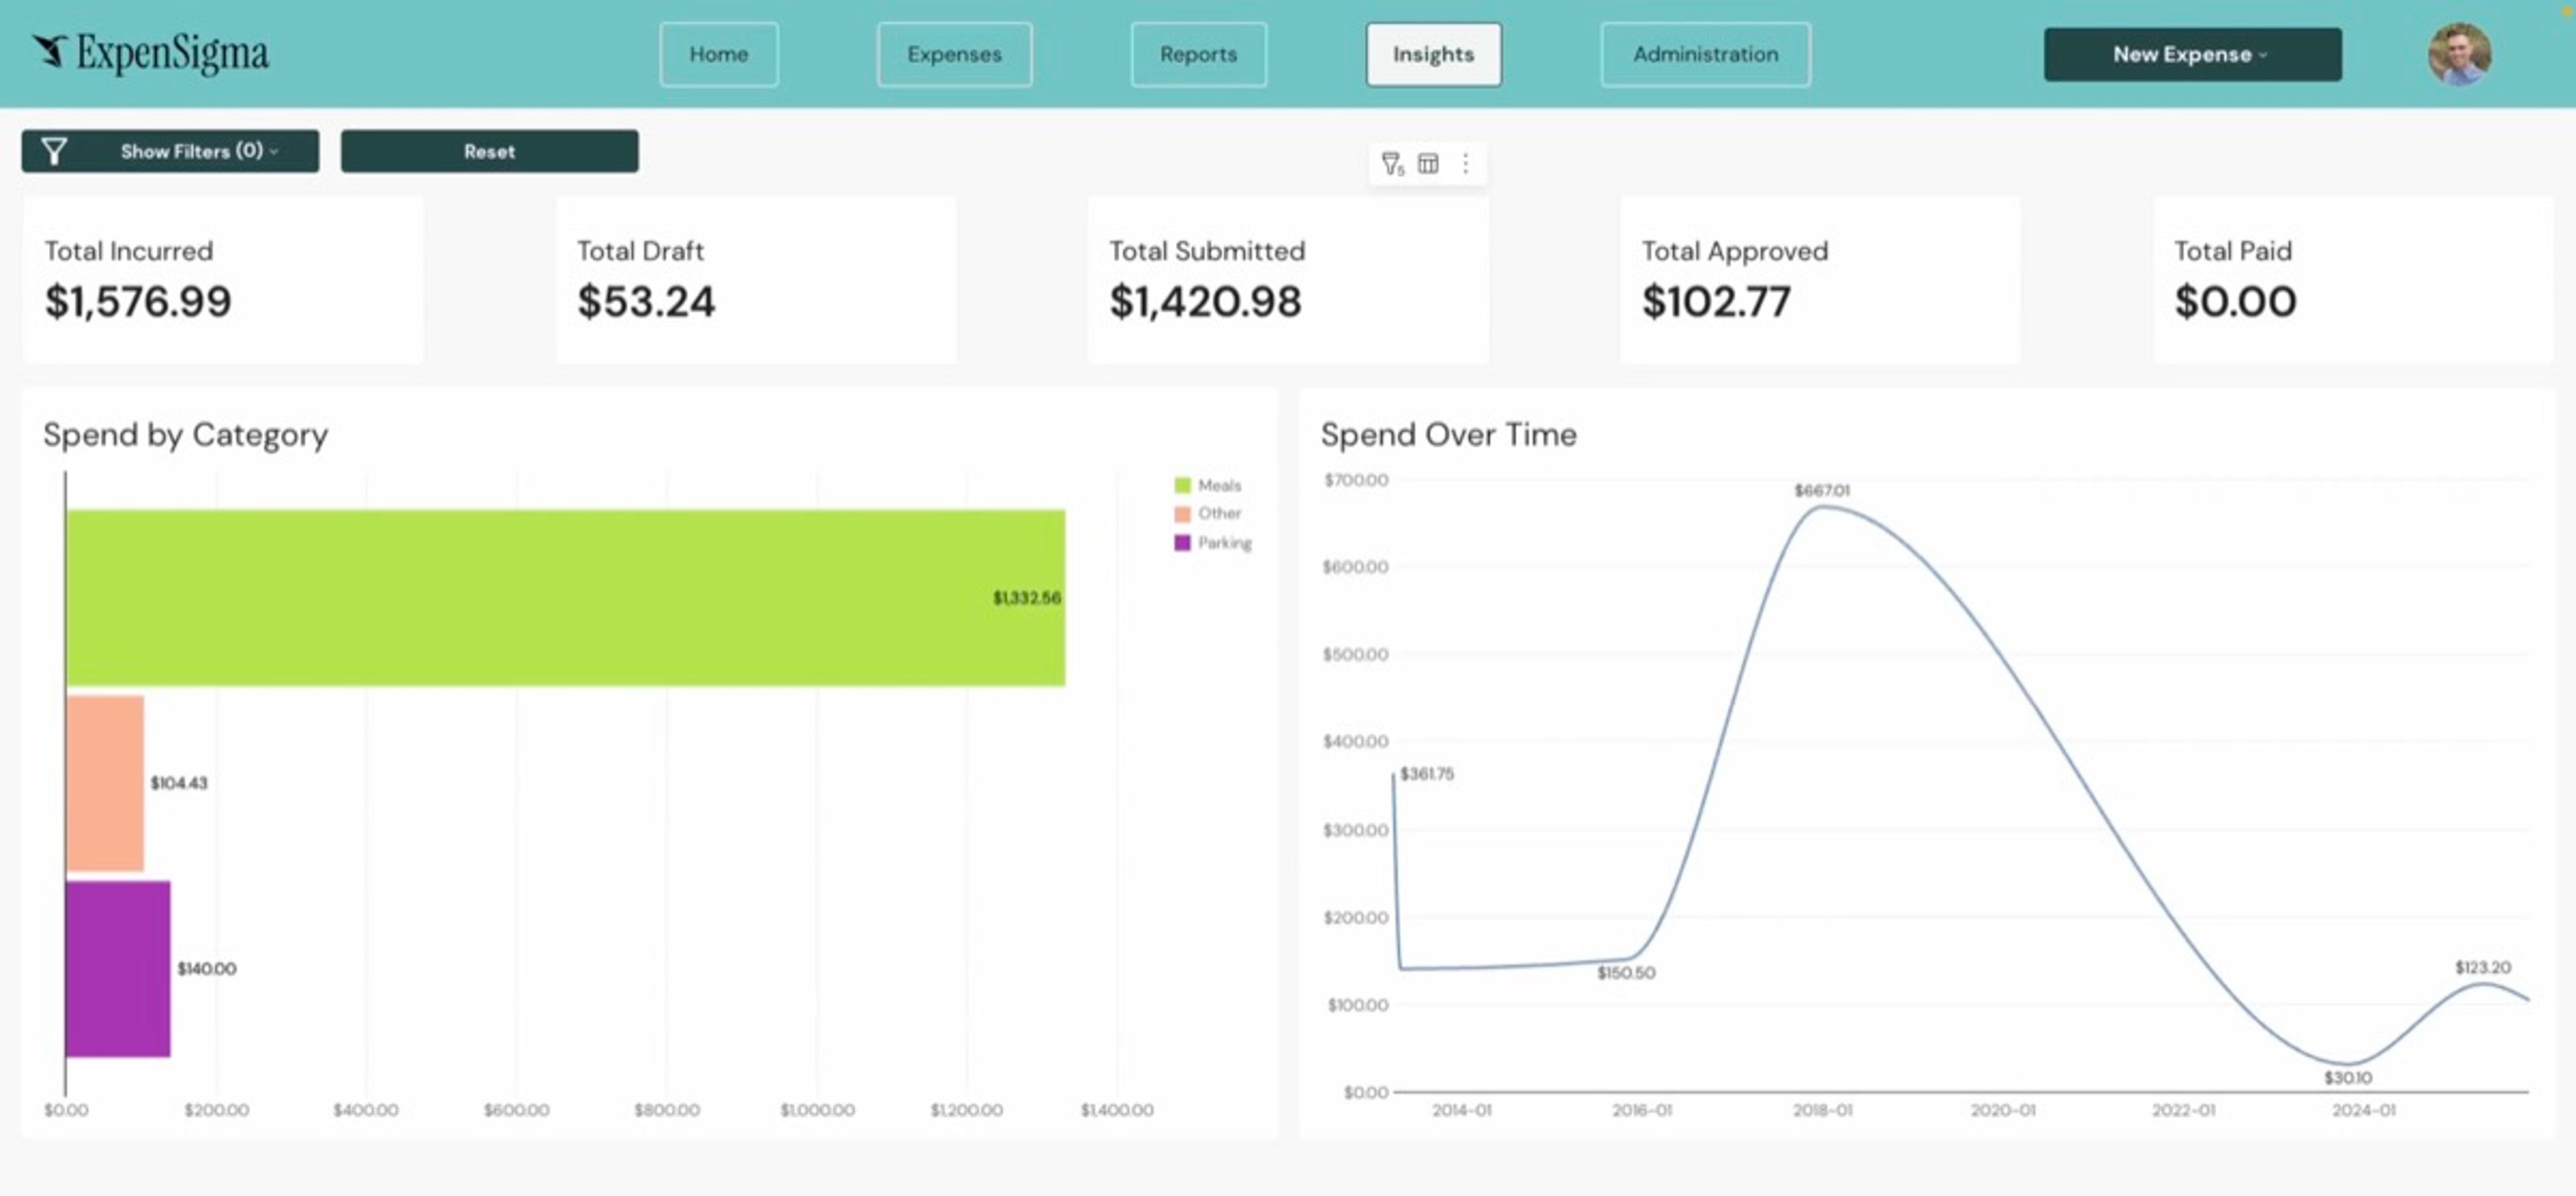2576x1196 pixels.
Task: Click the 2018-01 axis label
Action: pyautogui.click(x=1822, y=1110)
